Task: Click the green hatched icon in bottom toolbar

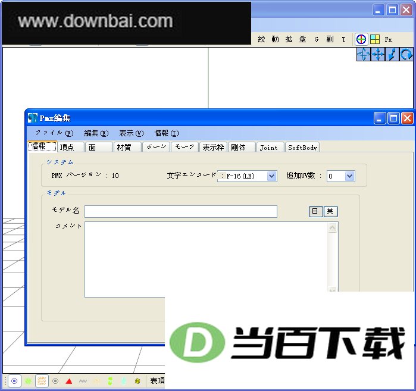Action: [28, 381]
